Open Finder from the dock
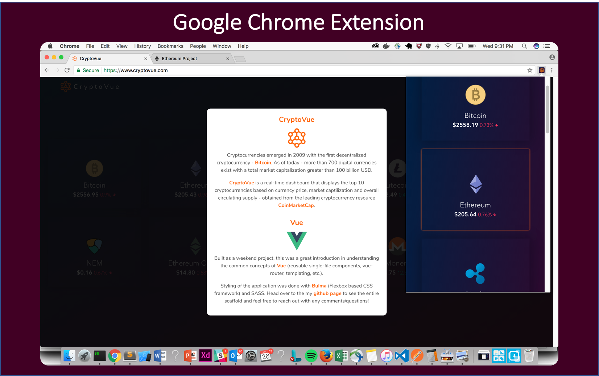Image resolution: width=599 pixels, height=376 pixels. (69, 356)
